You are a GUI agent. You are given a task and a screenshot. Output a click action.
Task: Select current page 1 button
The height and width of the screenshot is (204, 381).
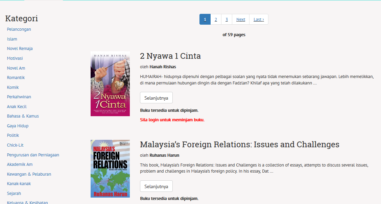click(x=205, y=20)
